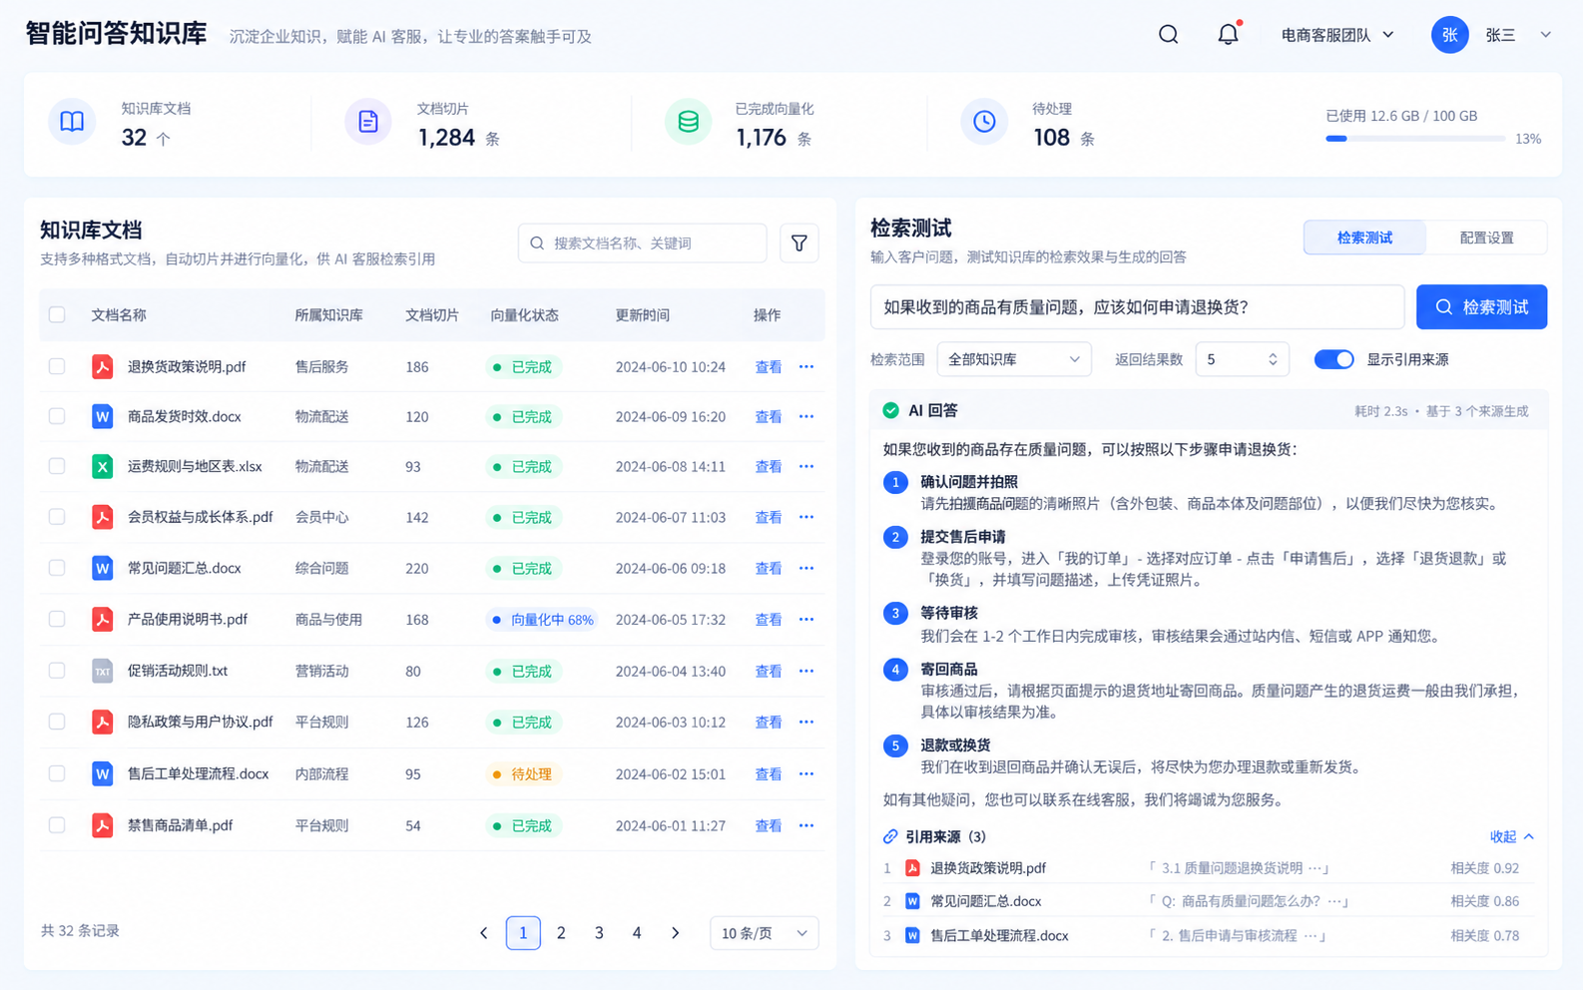Select the 检索测试 tab
Image resolution: width=1583 pixels, height=990 pixels.
point(1364,238)
